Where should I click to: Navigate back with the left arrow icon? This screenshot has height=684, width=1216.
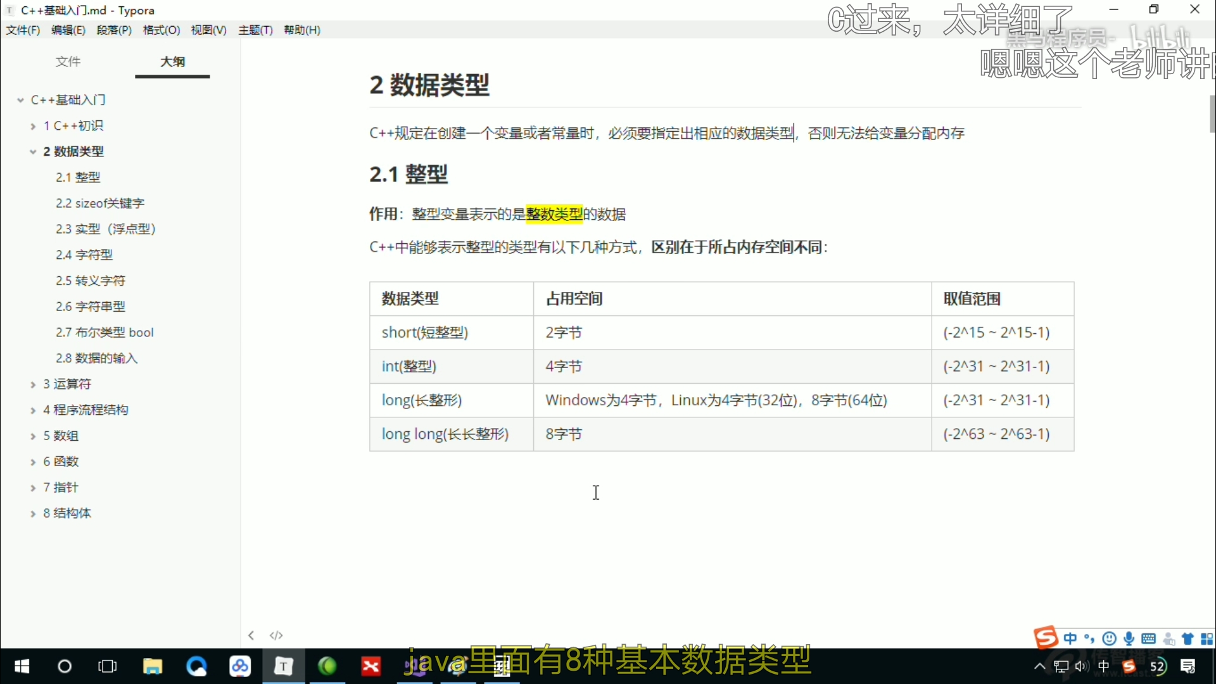click(x=251, y=635)
